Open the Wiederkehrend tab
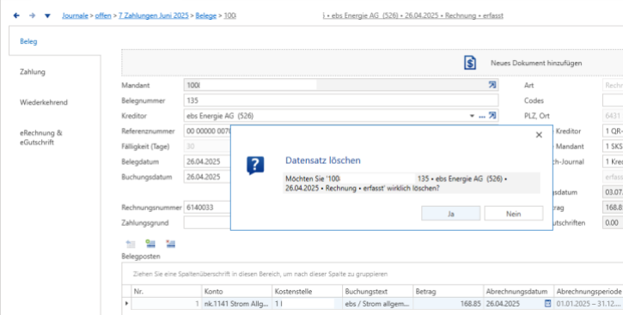The width and height of the screenshot is (623, 315). (x=44, y=102)
